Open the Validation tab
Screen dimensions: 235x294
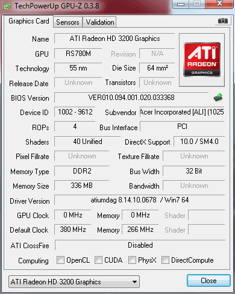(100, 22)
